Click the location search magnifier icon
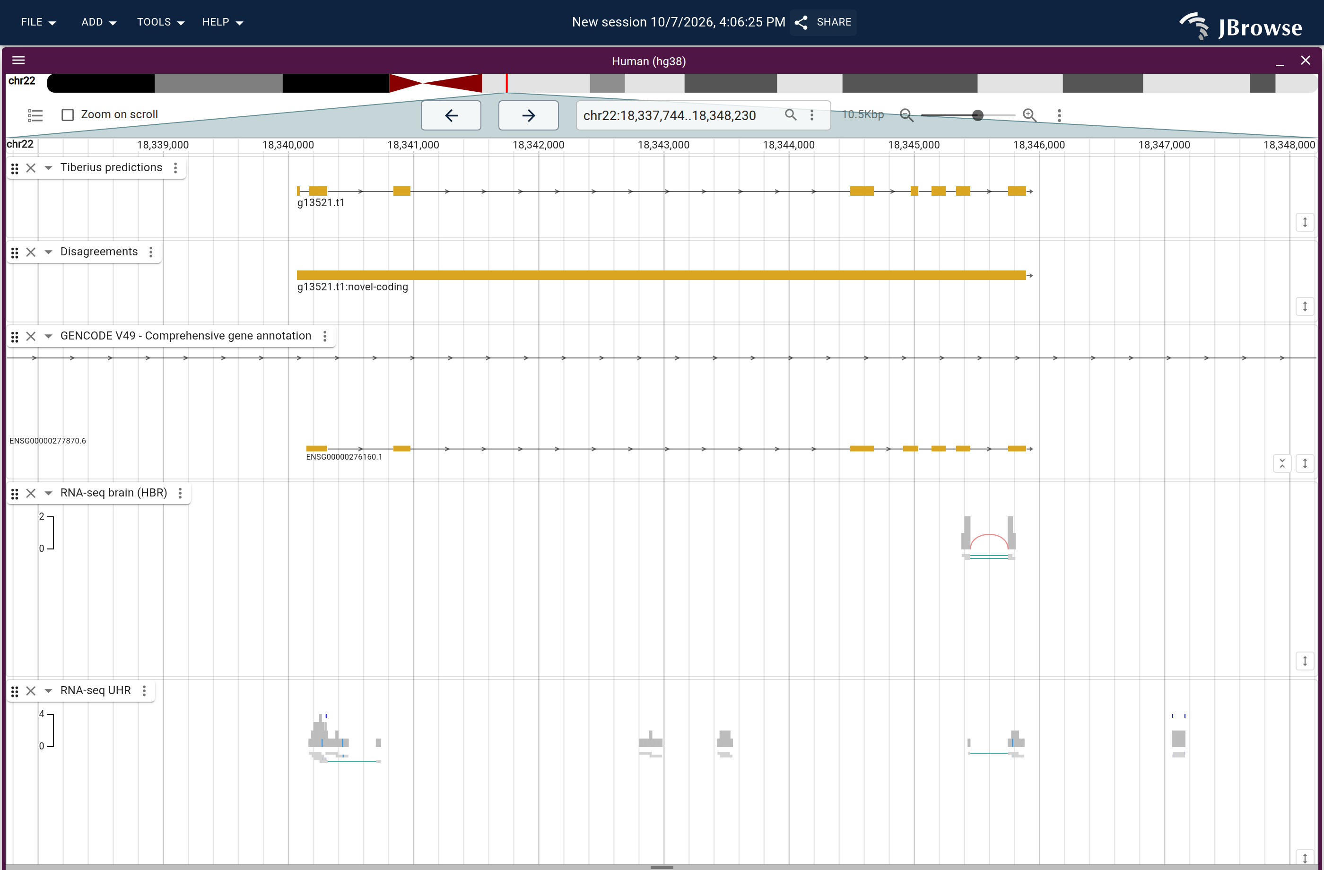The height and width of the screenshot is (870, 1324). 791,114
